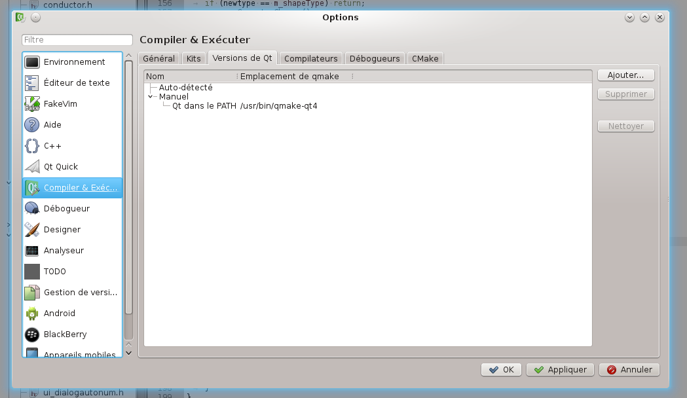Open the Gestion de versions icon
Viewport: 687px width, 398px height.
(x=32, y=292)
